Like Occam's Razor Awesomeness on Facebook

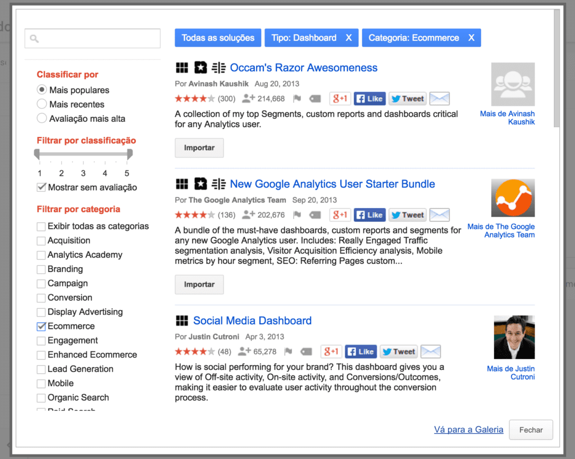click(x=369, y=99)
